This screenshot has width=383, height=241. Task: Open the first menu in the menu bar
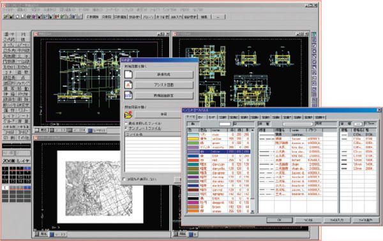[9, 10]
